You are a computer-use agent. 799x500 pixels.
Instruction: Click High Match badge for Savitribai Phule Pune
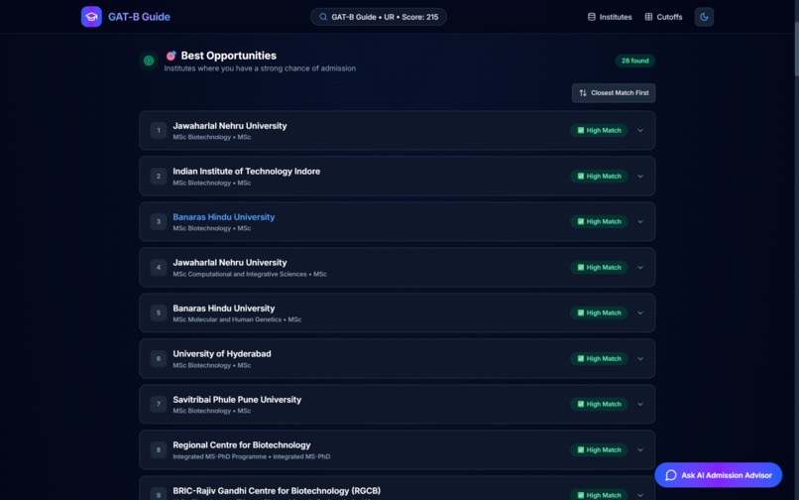point(599,404)
